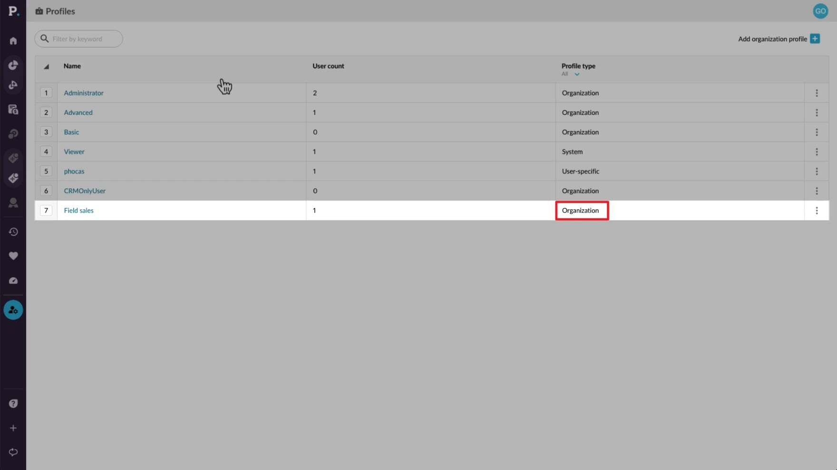Open the Basic profile link

[71, 132]
